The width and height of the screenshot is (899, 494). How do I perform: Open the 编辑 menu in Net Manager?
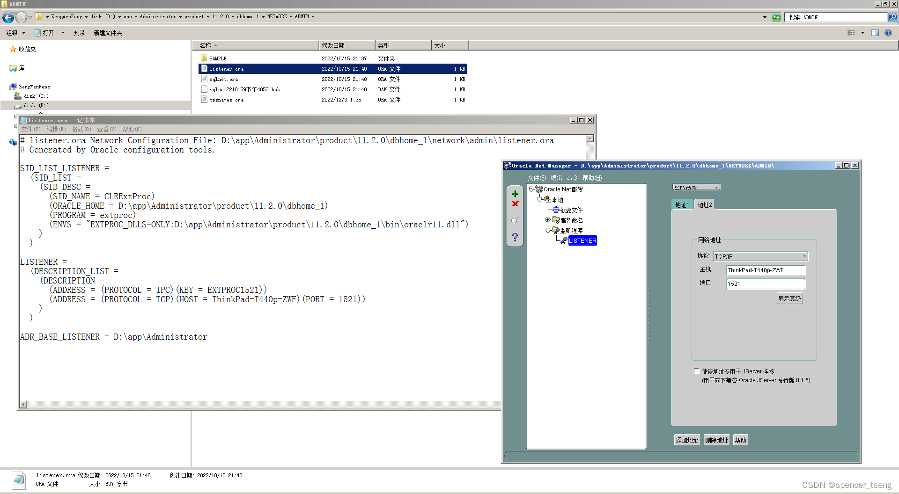pos(556,178)
